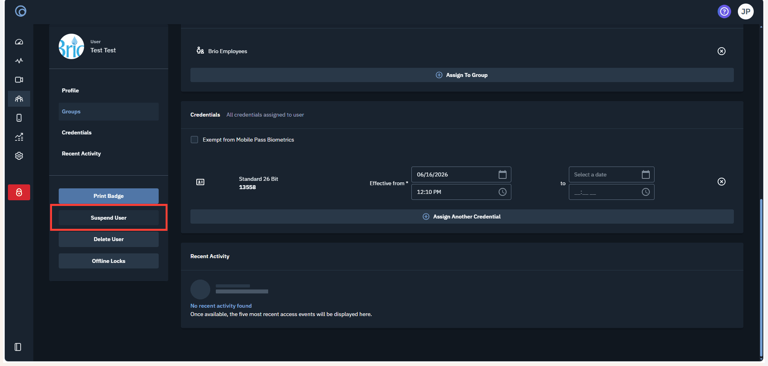Click the Brio Employees group name
768x366 pixels.
point(228,51)
